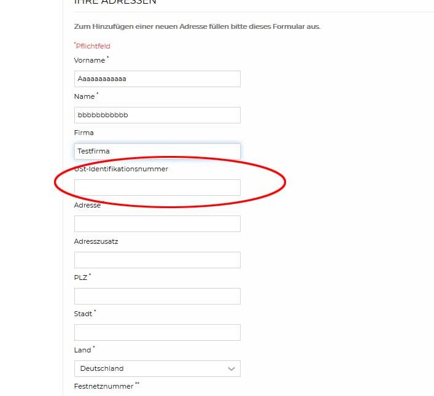Click the chevron arrow of Land selector
Image resolution: width=434 pixels, height=396 pixels.
point(231,368)
